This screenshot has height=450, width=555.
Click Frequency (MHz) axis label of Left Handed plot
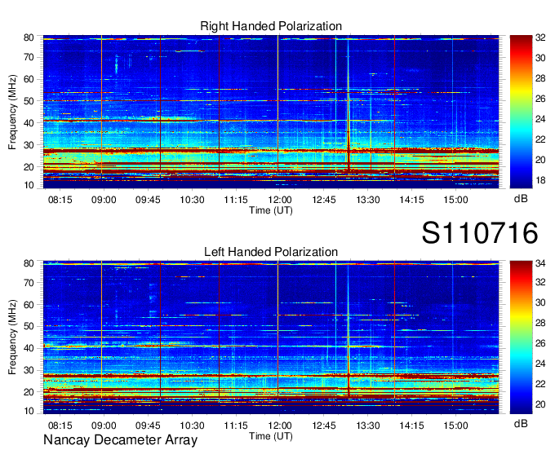pyautogui.click(x=12, y=337)
